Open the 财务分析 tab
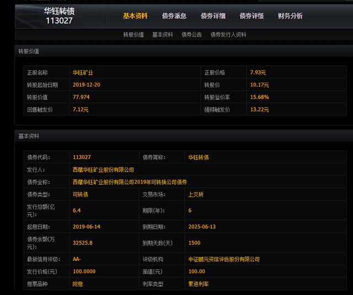This screenshot has width=353, height=295. click(290, 16)
